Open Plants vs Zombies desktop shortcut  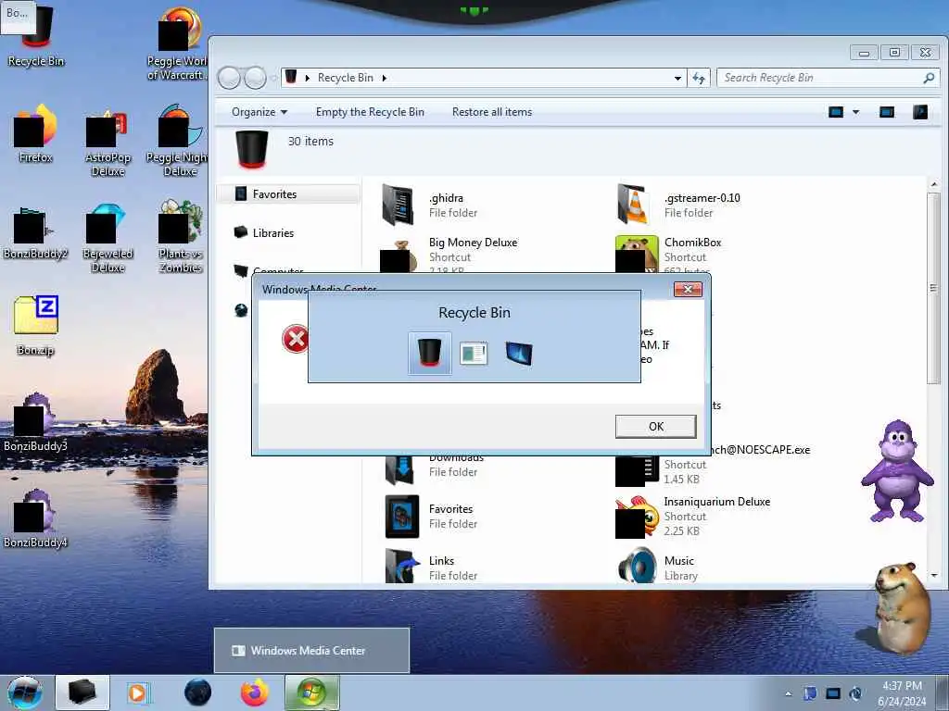pos(180,236)
